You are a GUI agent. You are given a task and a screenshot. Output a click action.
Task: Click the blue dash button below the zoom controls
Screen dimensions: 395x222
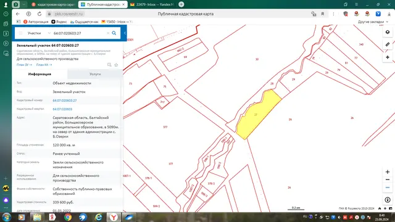click(388, 187)
